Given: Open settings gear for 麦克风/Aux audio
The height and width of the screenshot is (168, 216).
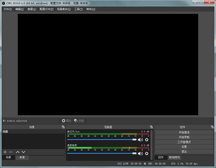Looking at the screenshot, I should [x=147, y=140].
